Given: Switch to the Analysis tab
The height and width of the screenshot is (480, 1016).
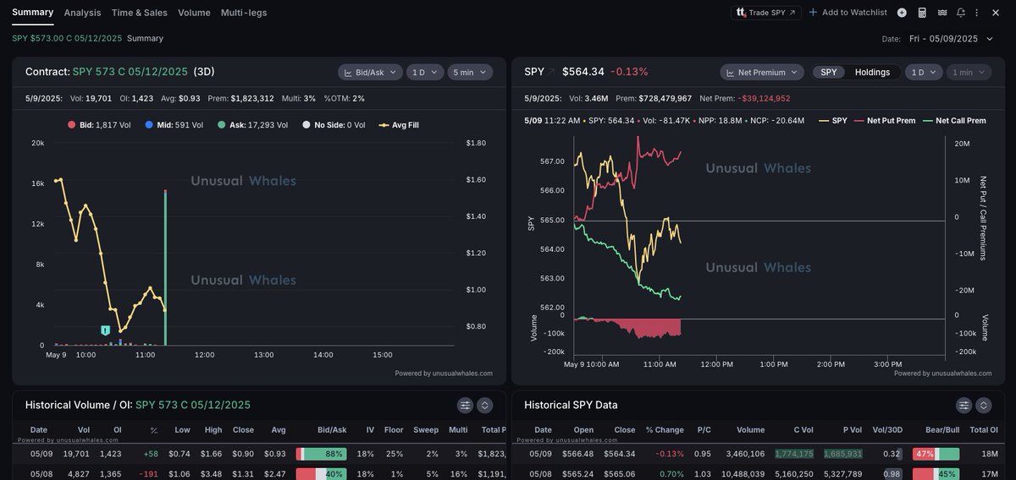Looking at the screenshot, I should [x=82, y=13].
